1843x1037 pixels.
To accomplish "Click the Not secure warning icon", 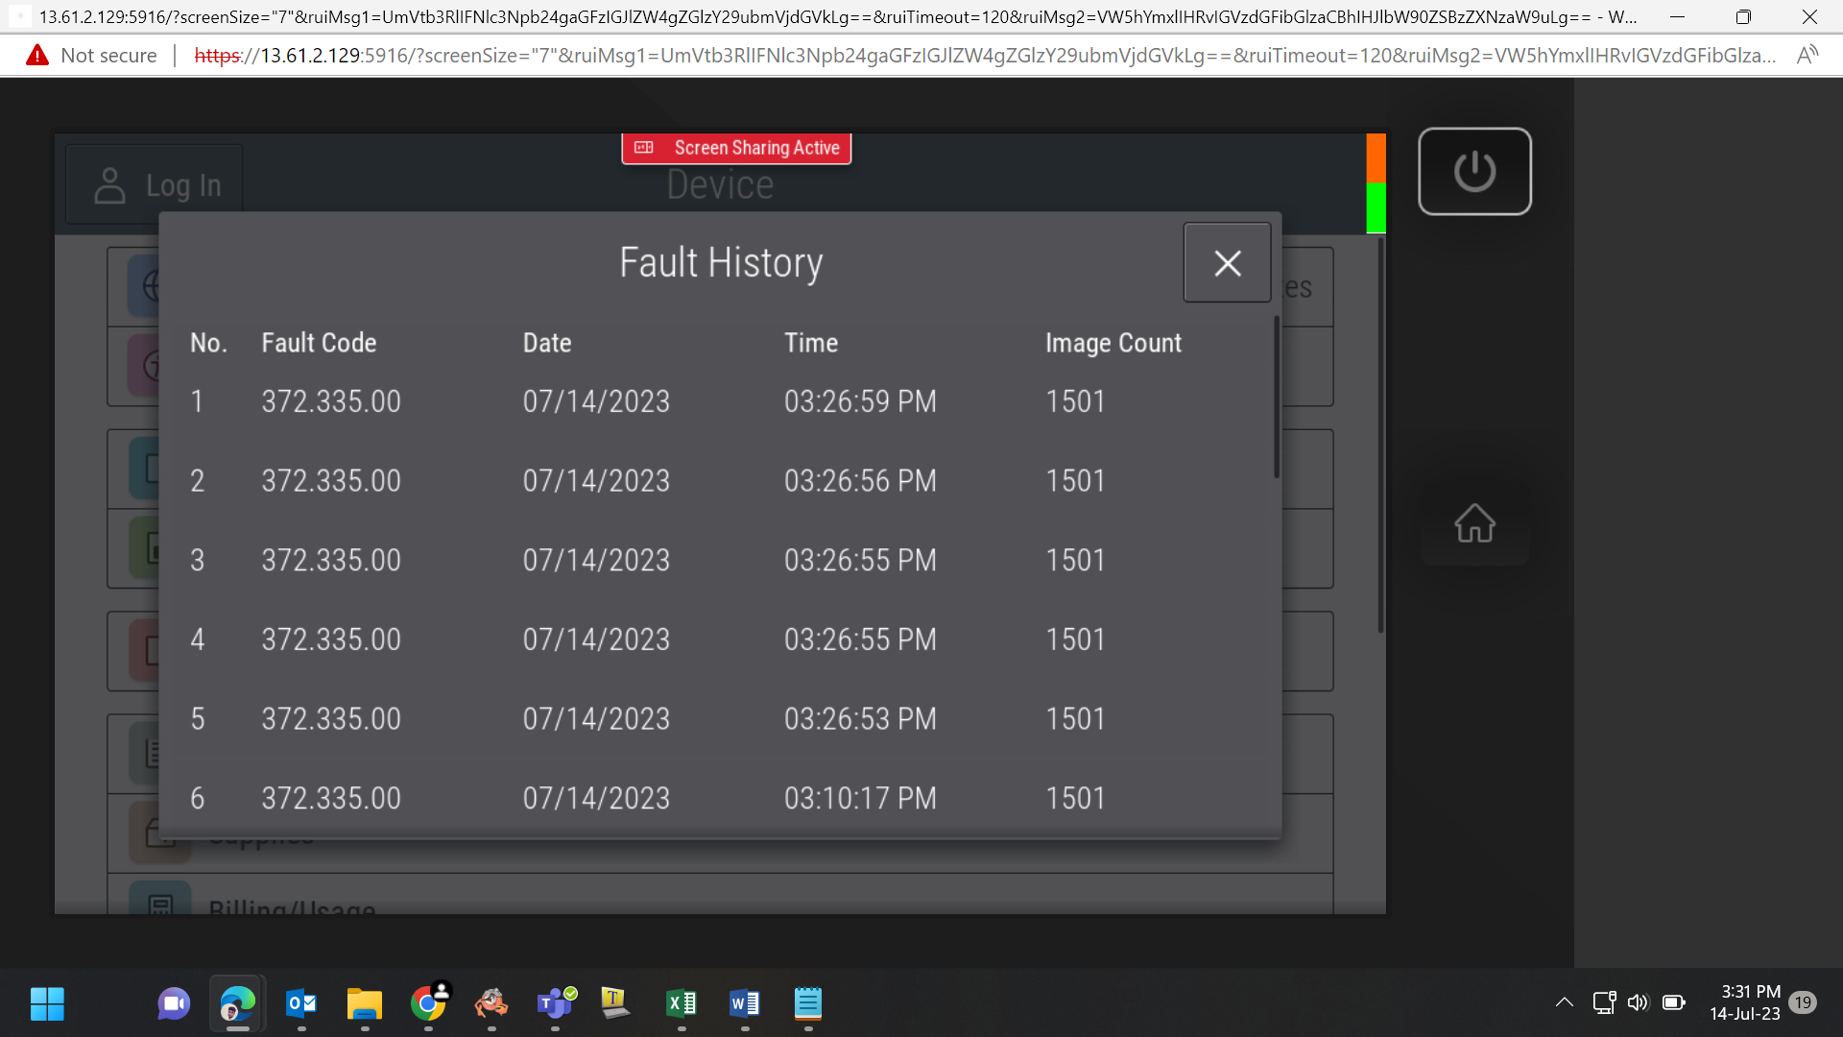I will coord(37,56).
